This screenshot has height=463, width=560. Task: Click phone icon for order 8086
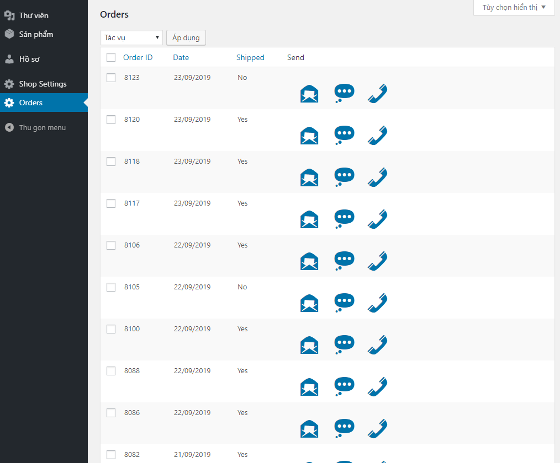pyautogui.click(x=377, y=429)
